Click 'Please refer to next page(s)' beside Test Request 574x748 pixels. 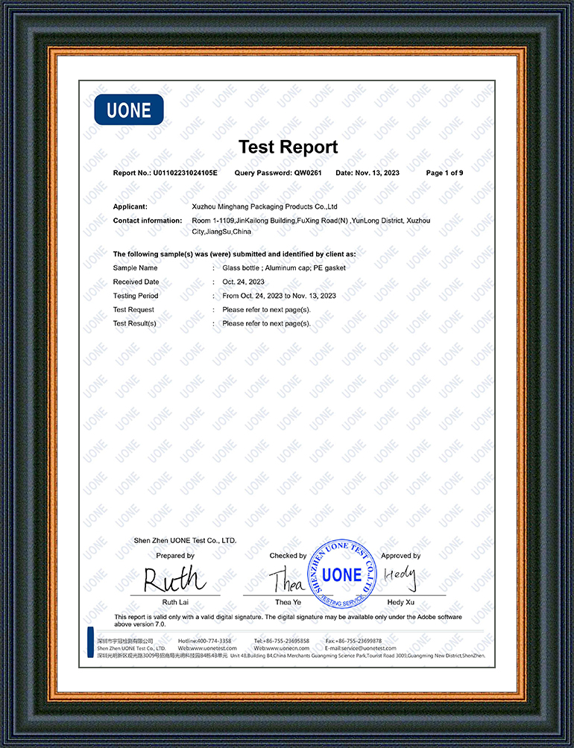[266, 310]
